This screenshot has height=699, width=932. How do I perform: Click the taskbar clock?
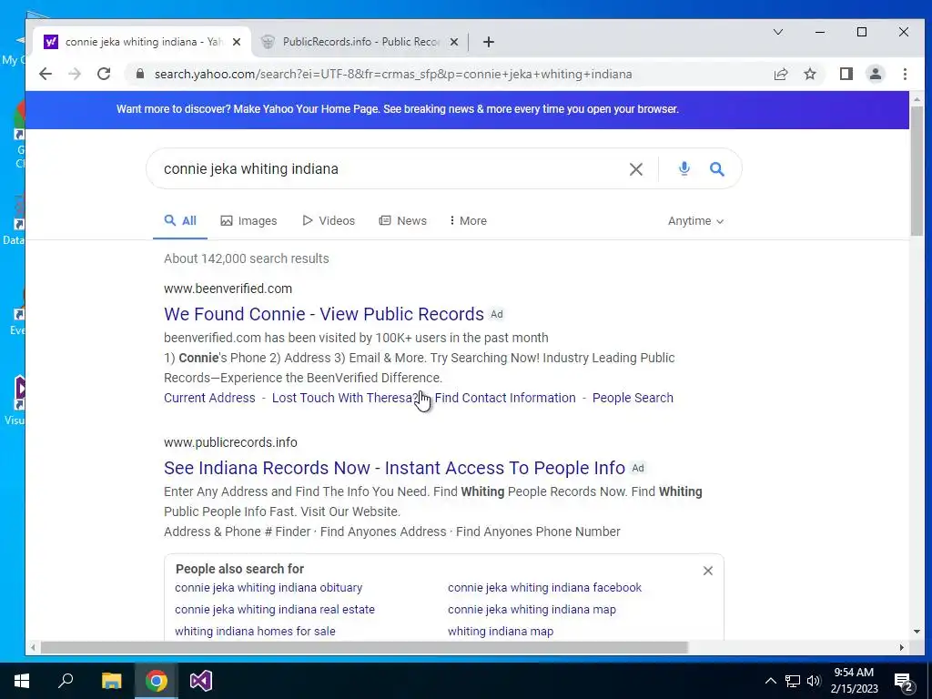854,681
